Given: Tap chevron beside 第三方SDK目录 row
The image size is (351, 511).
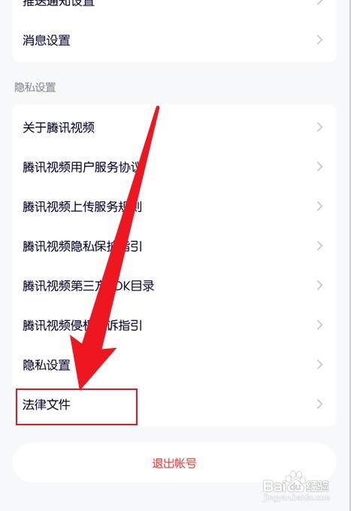Looking at the screenshot, I should point(319,286).
